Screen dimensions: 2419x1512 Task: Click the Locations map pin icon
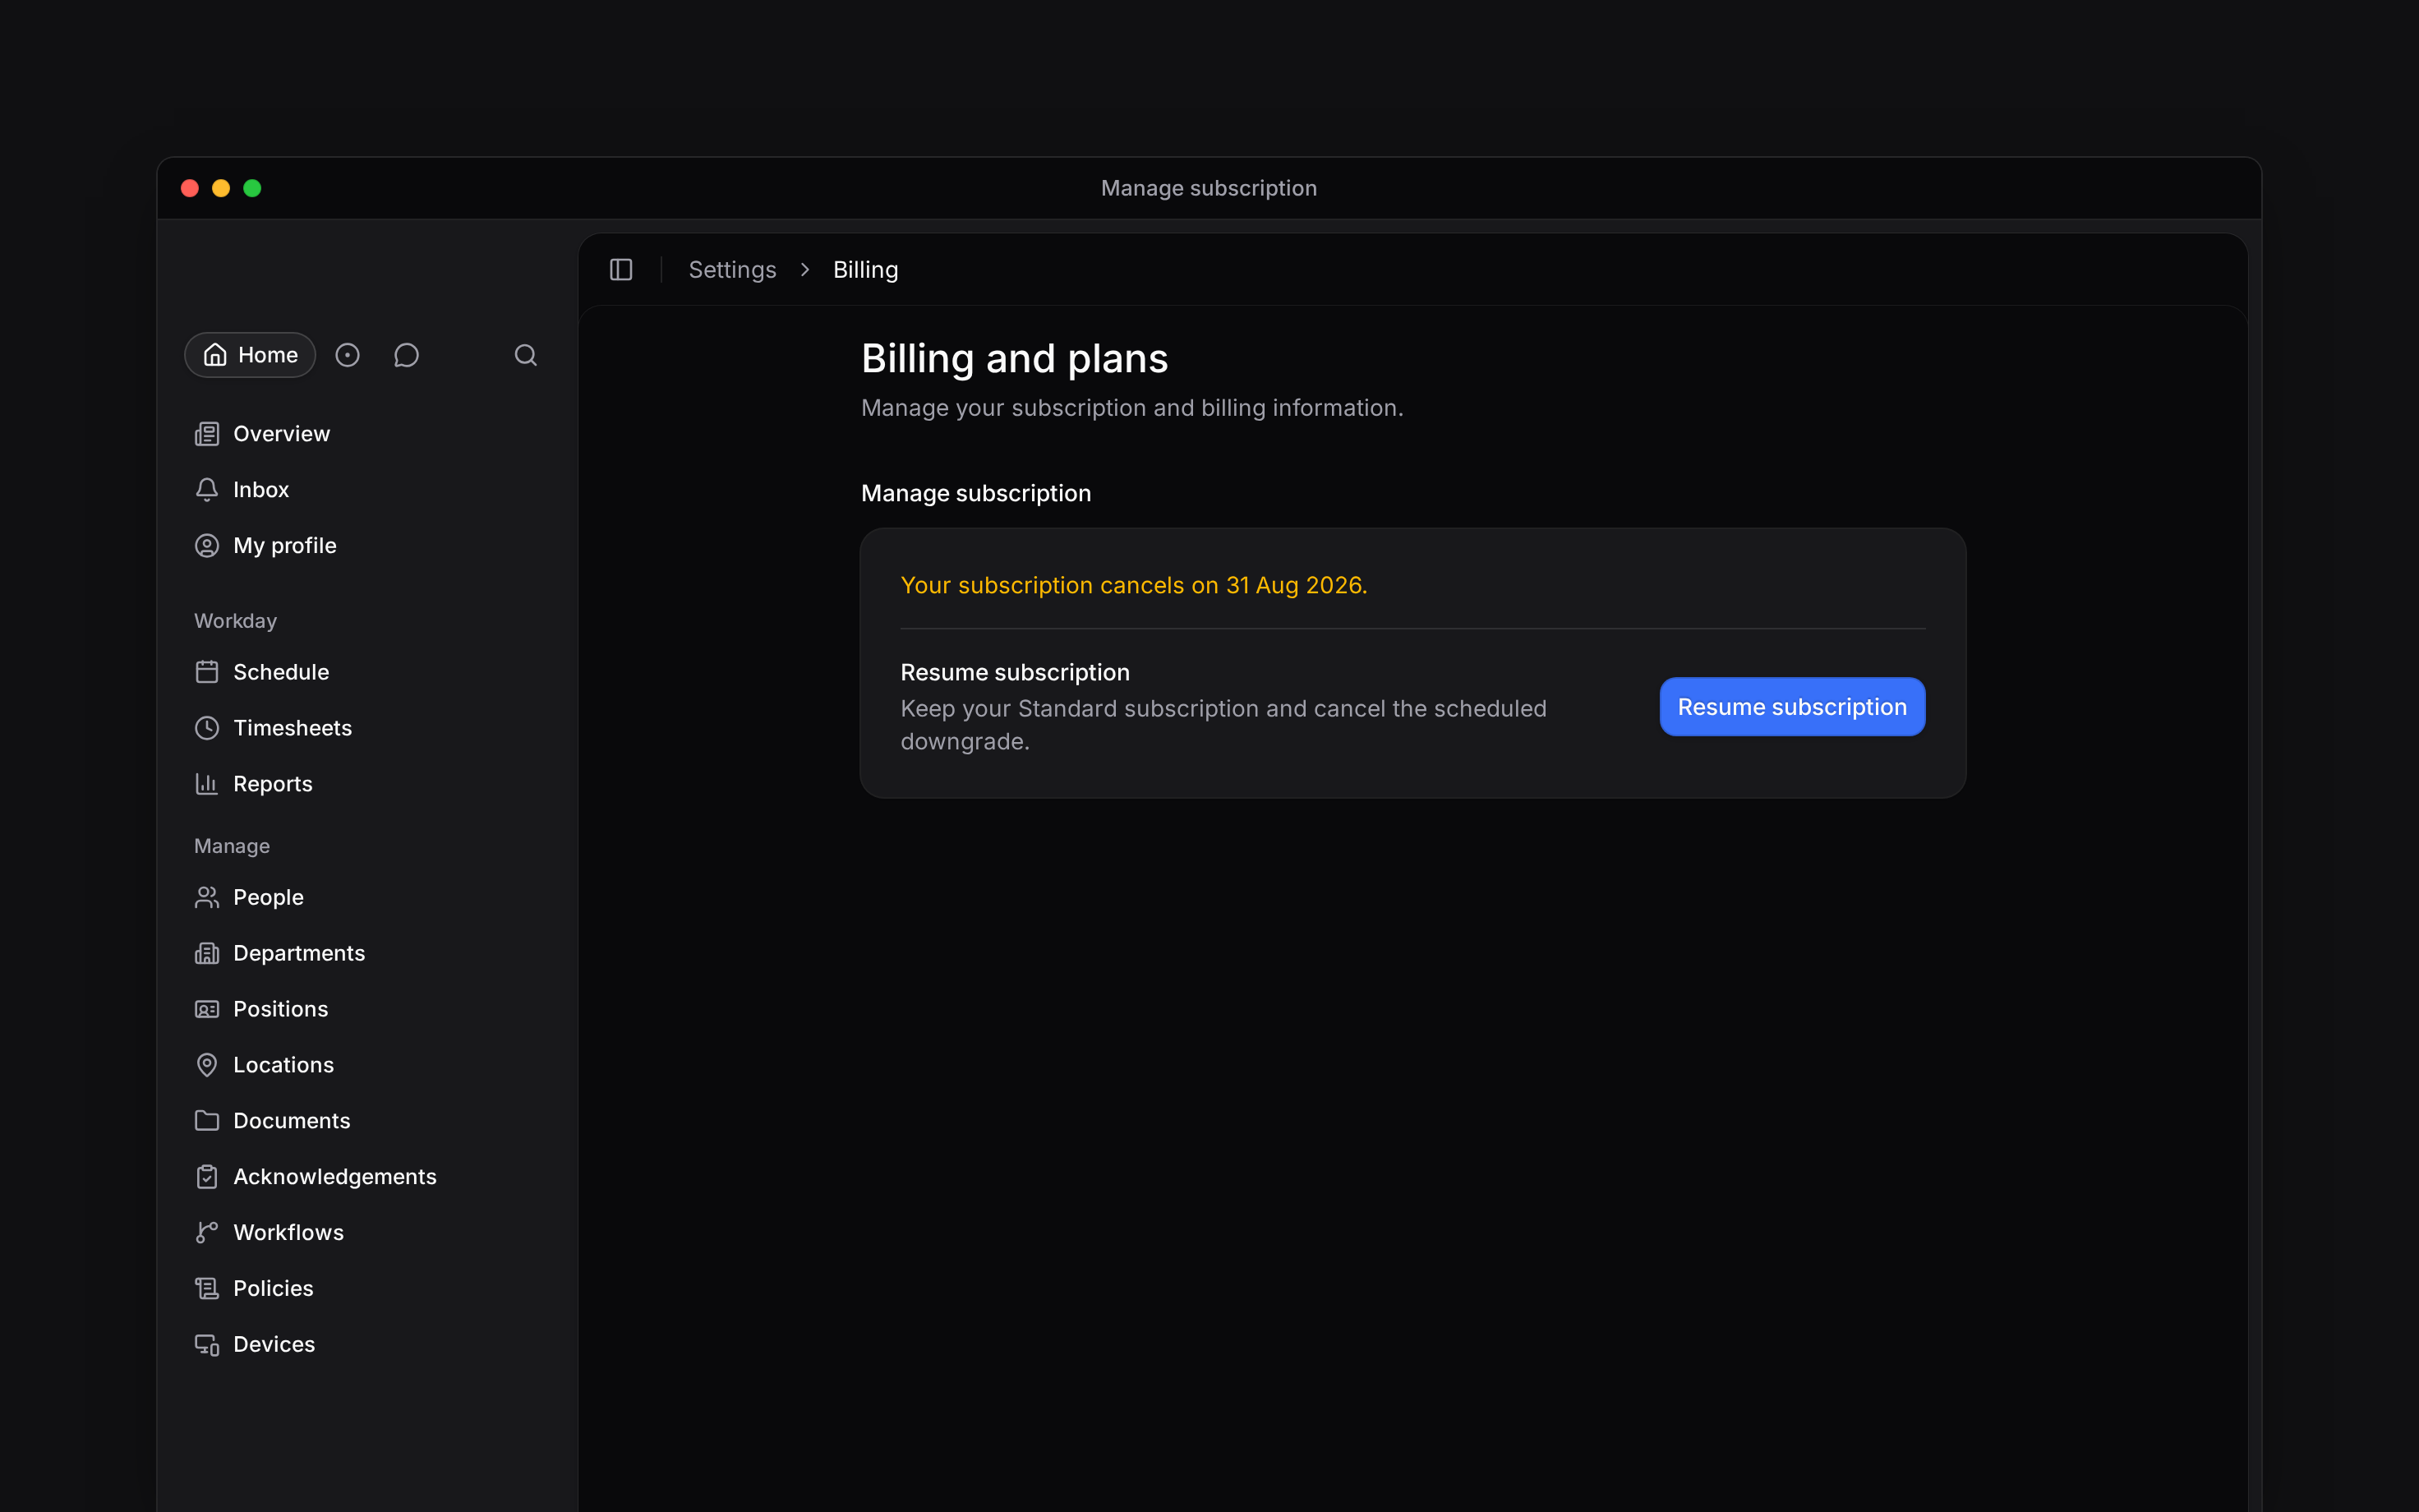pos(207,1065)
